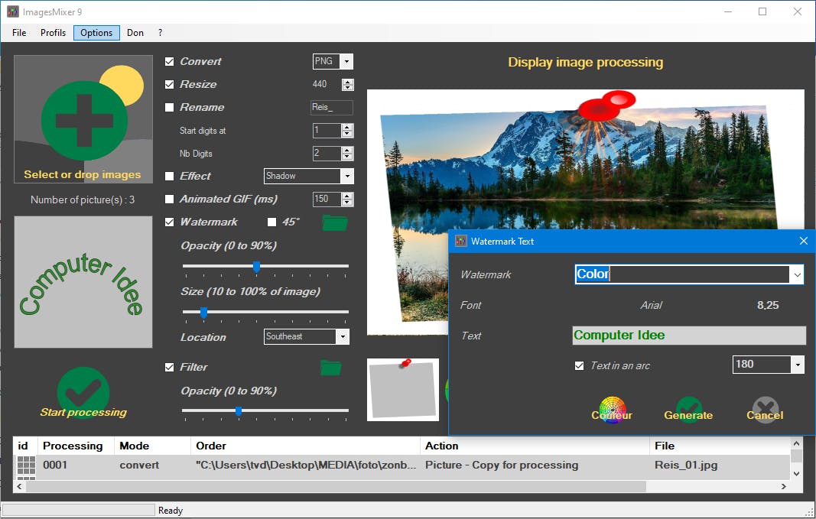Click the convert mode cell
Screen dimensions: 816x519
pyautogui.click(x=139, y=465)
